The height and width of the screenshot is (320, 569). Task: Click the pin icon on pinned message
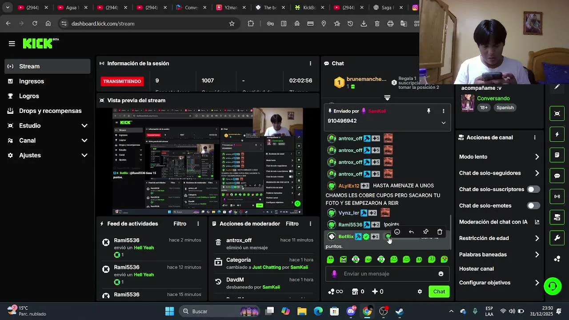tap(429, 111)
